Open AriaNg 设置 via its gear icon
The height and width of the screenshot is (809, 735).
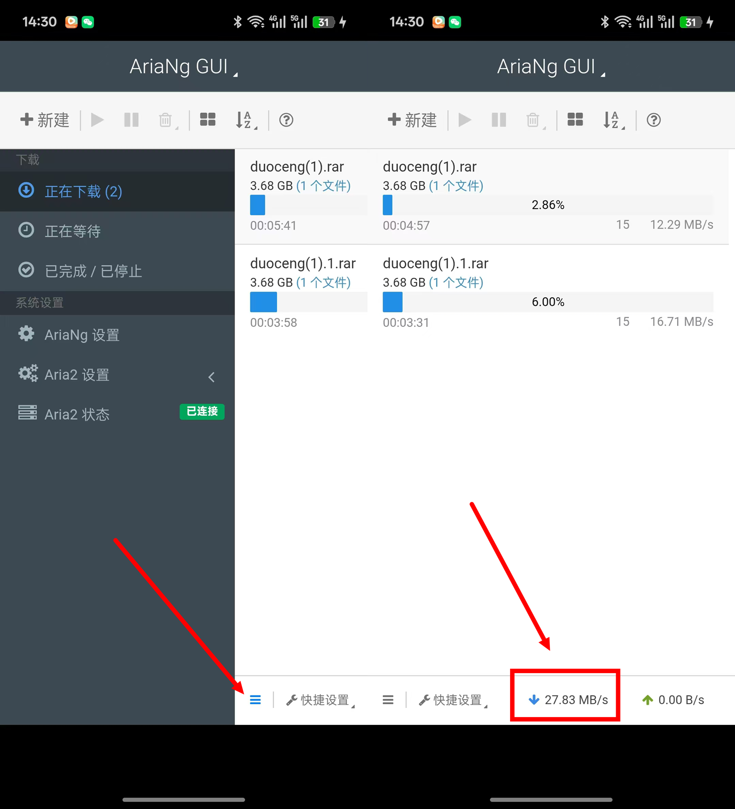pos(27,334)
